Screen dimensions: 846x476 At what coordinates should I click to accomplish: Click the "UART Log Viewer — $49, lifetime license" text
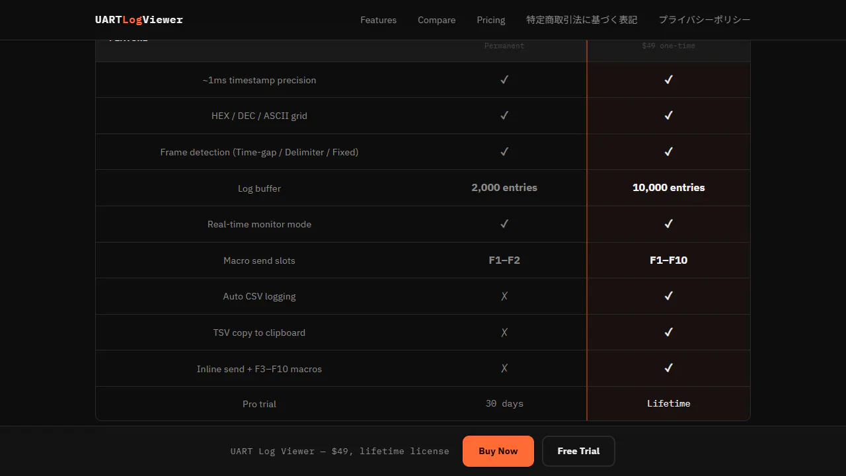click(x=340, y=451)
